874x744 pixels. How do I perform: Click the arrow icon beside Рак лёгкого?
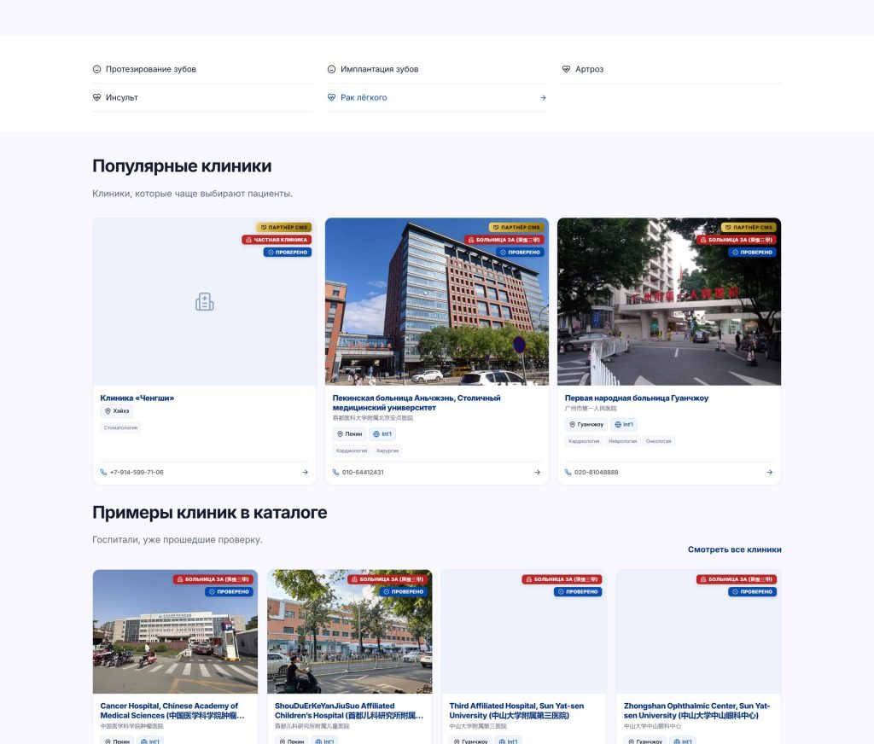[543, 97]
